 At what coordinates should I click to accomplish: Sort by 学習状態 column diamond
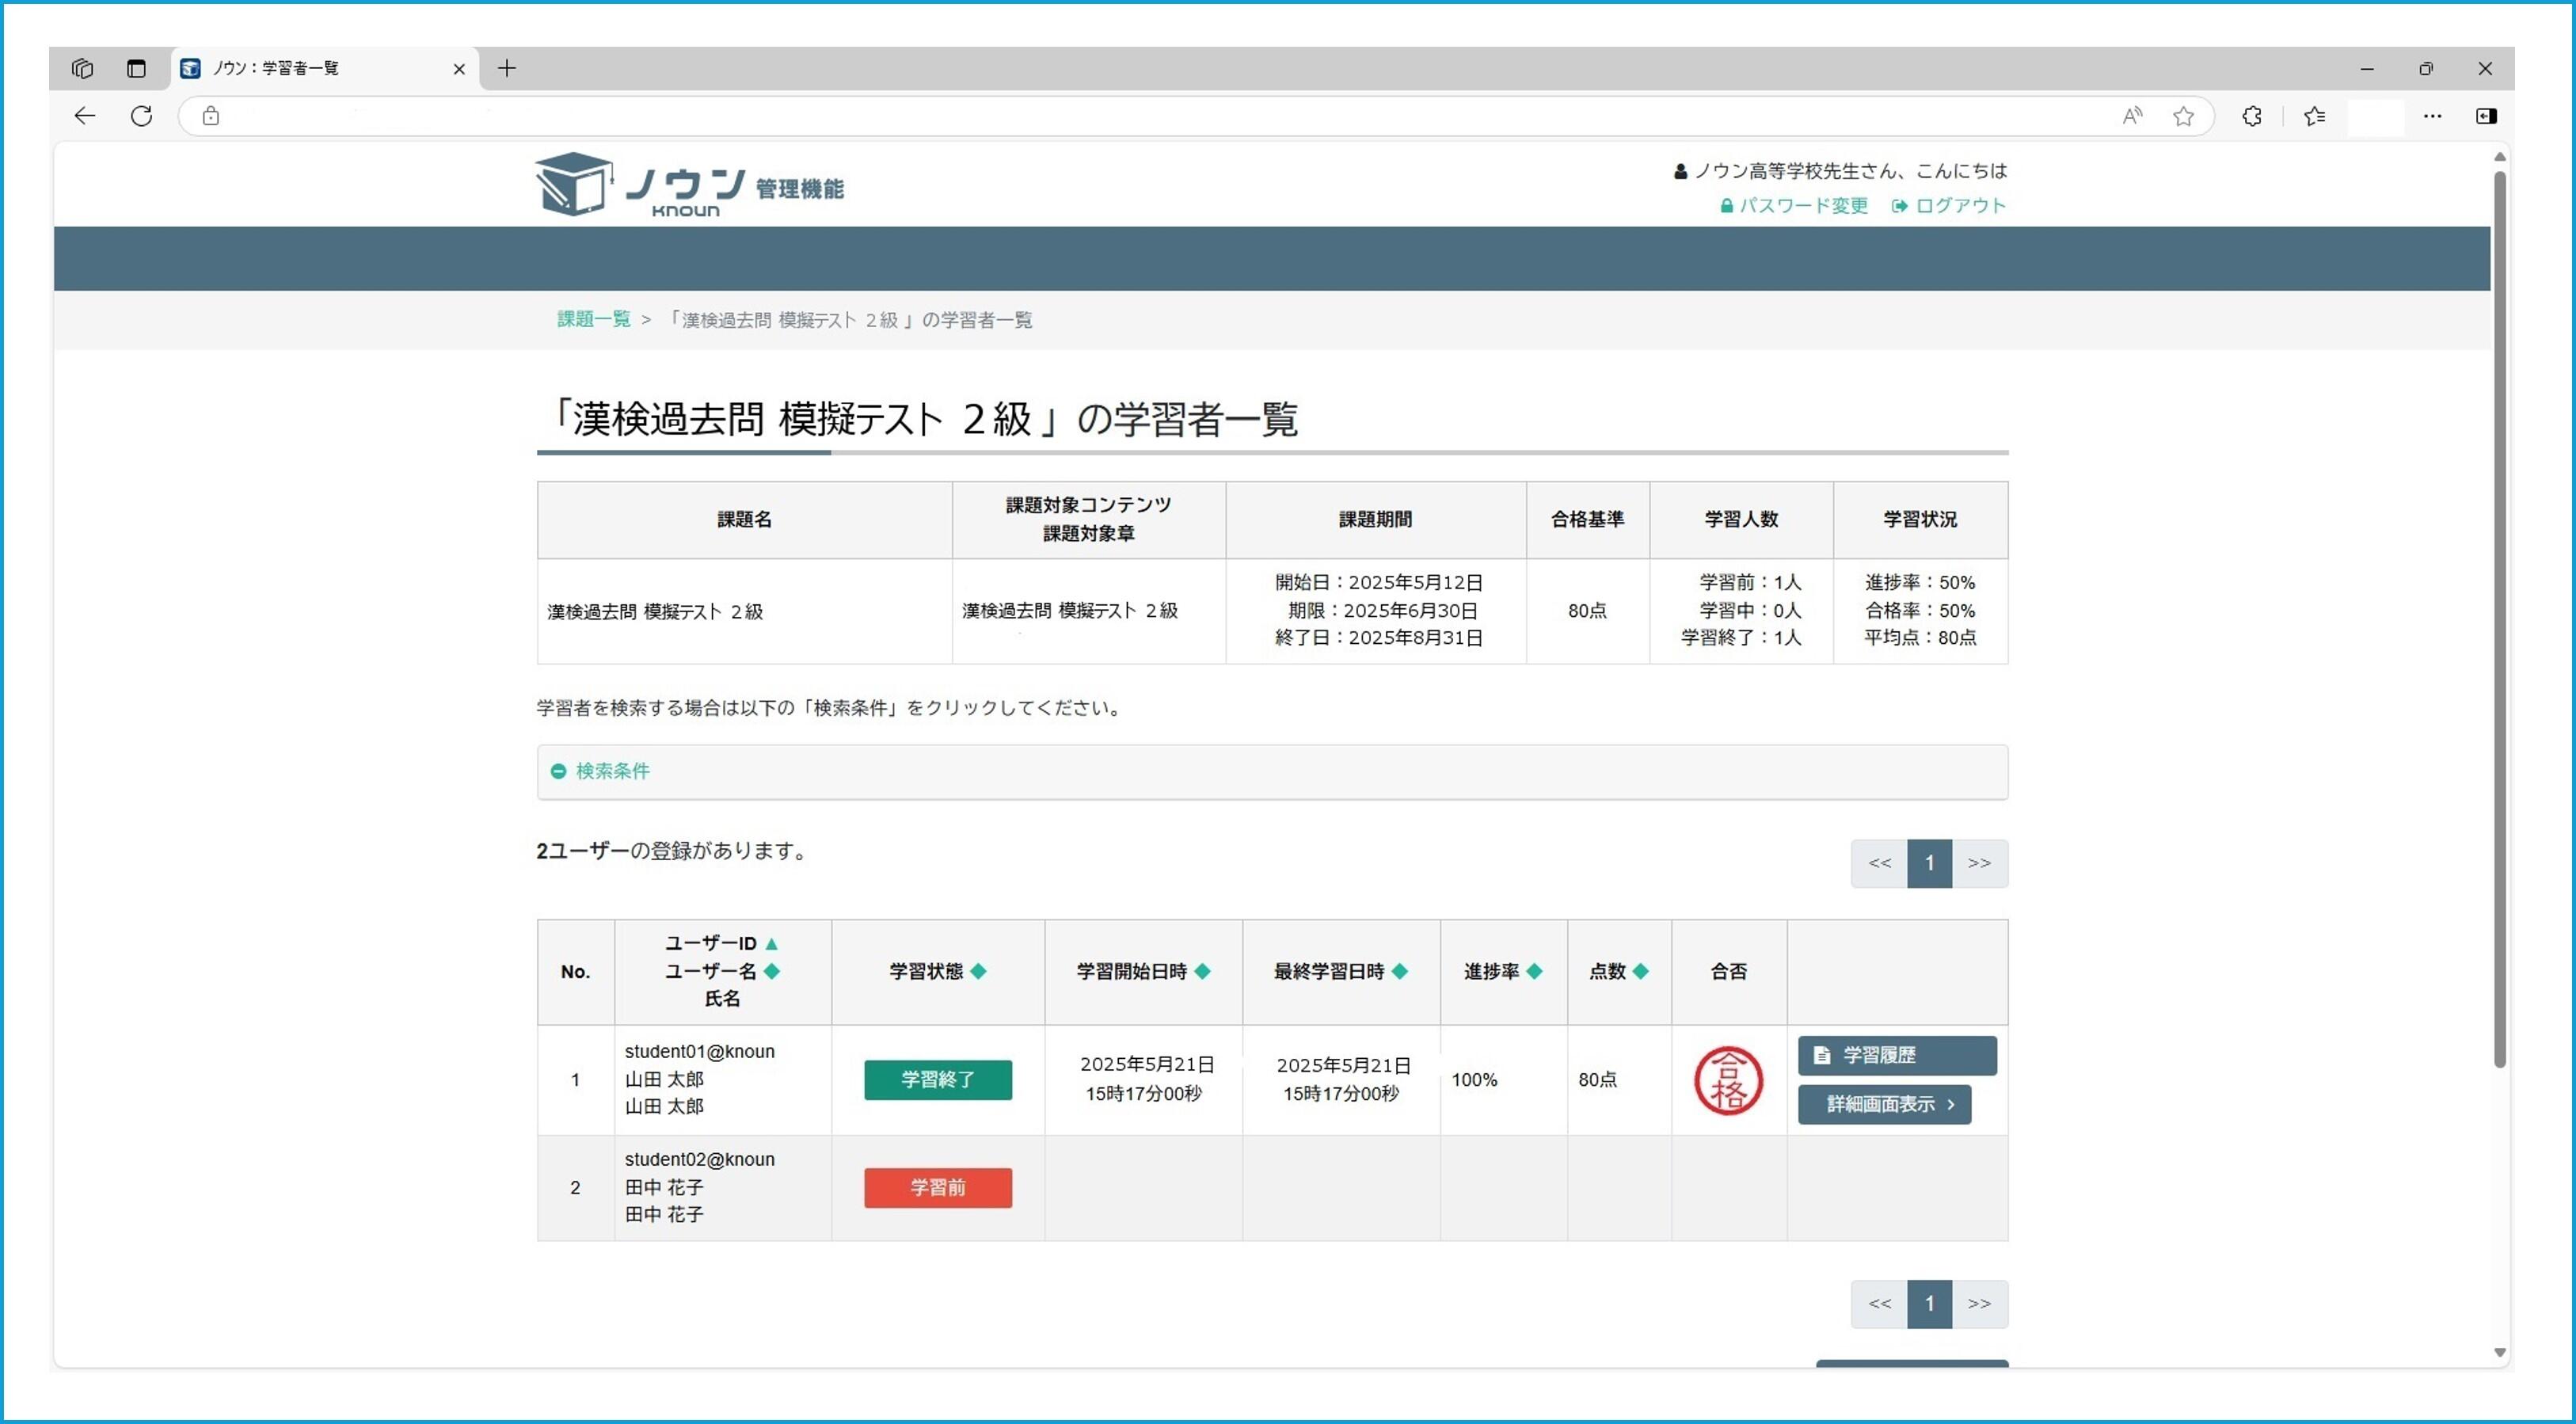point(978,971)
